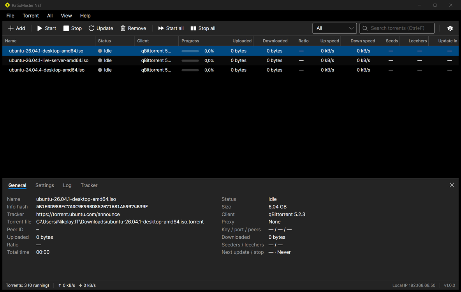Click the Size value 6,04 GB
This screenshot has height=292, width=461.
click(278, 207)
